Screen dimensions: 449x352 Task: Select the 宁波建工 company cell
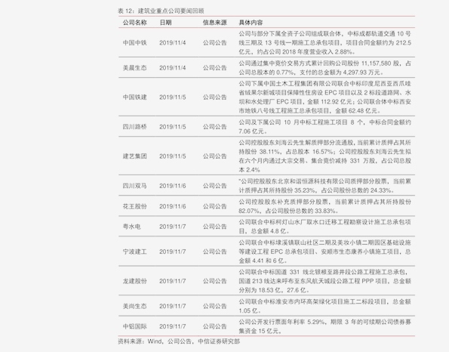(x=134, y=252)
